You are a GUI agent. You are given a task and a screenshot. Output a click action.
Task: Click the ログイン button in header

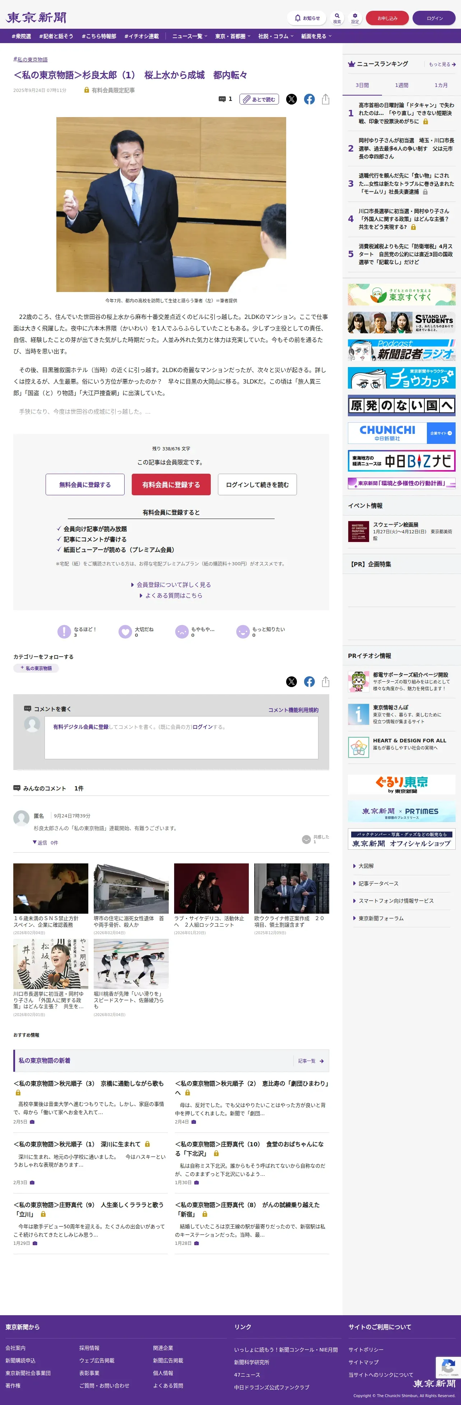click(434, 18)
